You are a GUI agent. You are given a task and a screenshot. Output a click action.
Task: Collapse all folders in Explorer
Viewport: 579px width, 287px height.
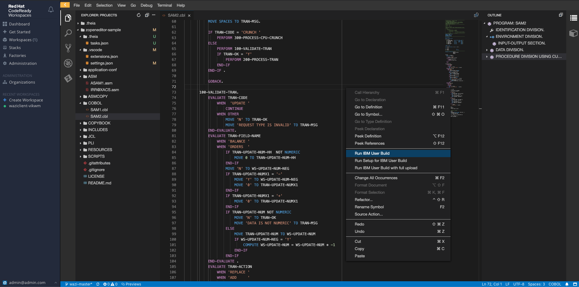tap(147, 15)
